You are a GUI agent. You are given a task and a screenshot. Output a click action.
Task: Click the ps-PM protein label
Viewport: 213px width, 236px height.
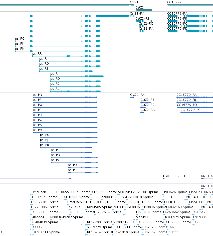tap(37, 130)
